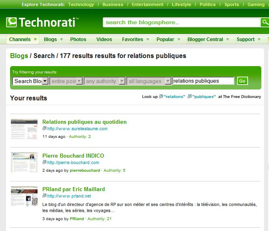Click external link icon before aurelielalaume.com URL
The image size is (269, 231).
[x=44, y=128]
